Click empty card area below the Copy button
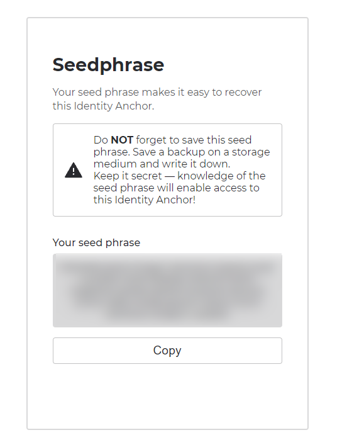Viewport: 347px width, 447px height. (167, 396)
